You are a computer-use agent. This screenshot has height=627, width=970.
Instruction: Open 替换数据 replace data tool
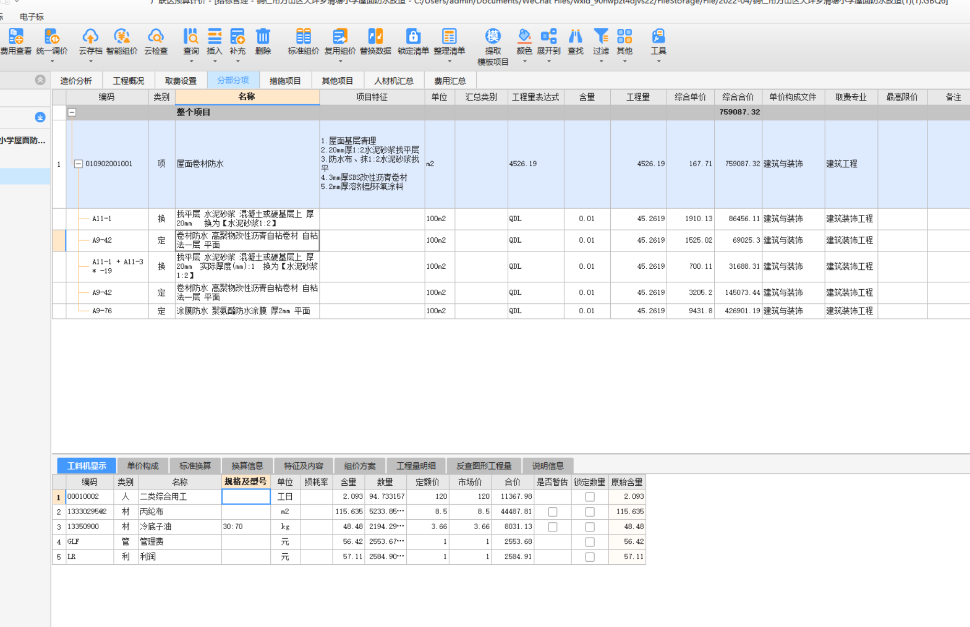375,42
